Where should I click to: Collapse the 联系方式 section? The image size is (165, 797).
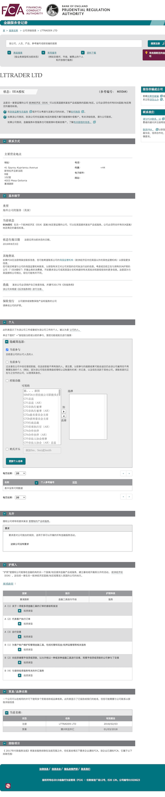click(5, 141)
